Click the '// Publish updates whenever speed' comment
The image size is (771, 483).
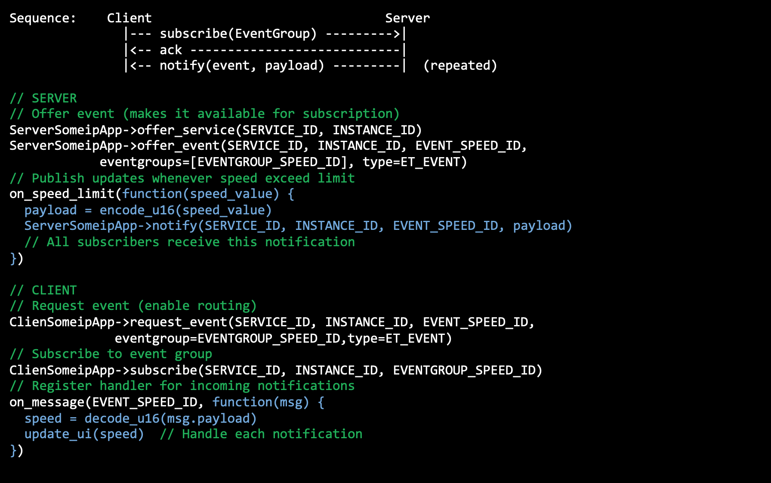coord(182,178)
